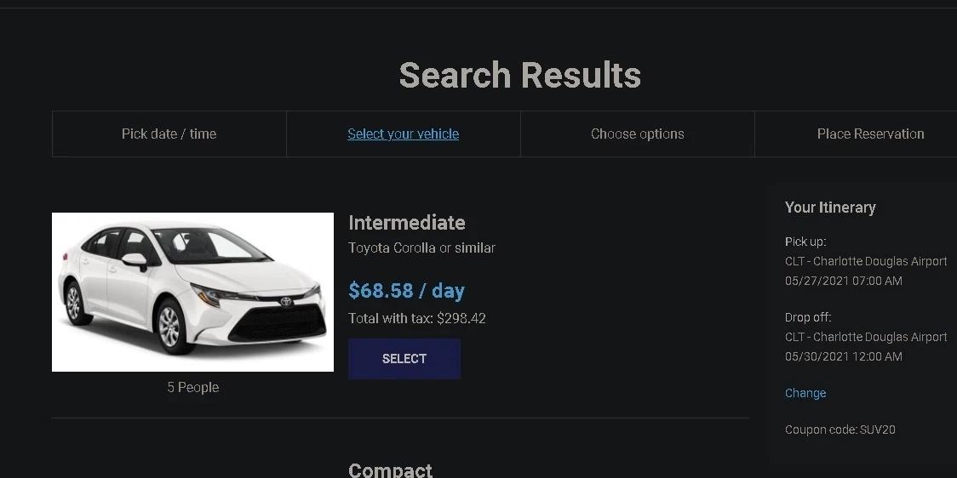Go to the Pick date / time step
This screenshot has height=478, width=957.
(x=169, y=134)
